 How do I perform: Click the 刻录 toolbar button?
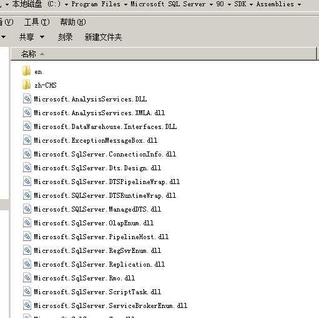coord(65,37)
